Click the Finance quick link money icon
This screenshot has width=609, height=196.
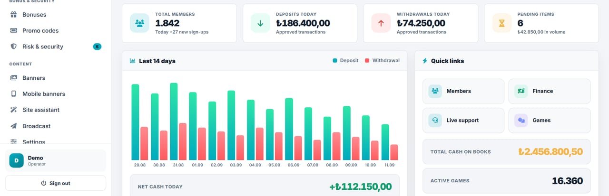click(x=521, y=91)
